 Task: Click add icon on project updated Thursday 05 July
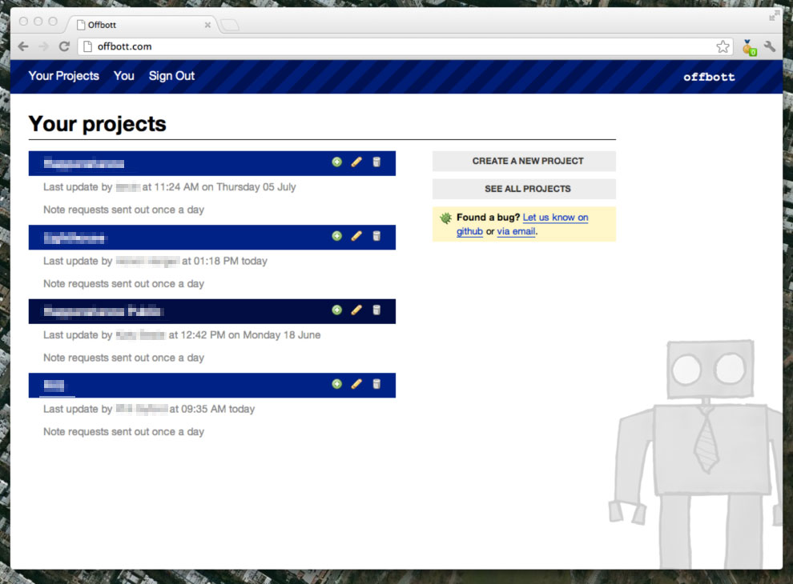[336, 162]
